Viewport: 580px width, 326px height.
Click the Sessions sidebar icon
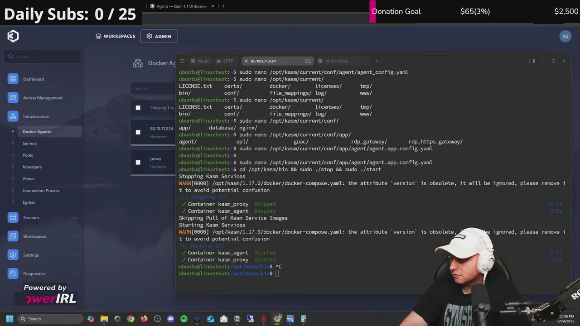pos(13,218)
